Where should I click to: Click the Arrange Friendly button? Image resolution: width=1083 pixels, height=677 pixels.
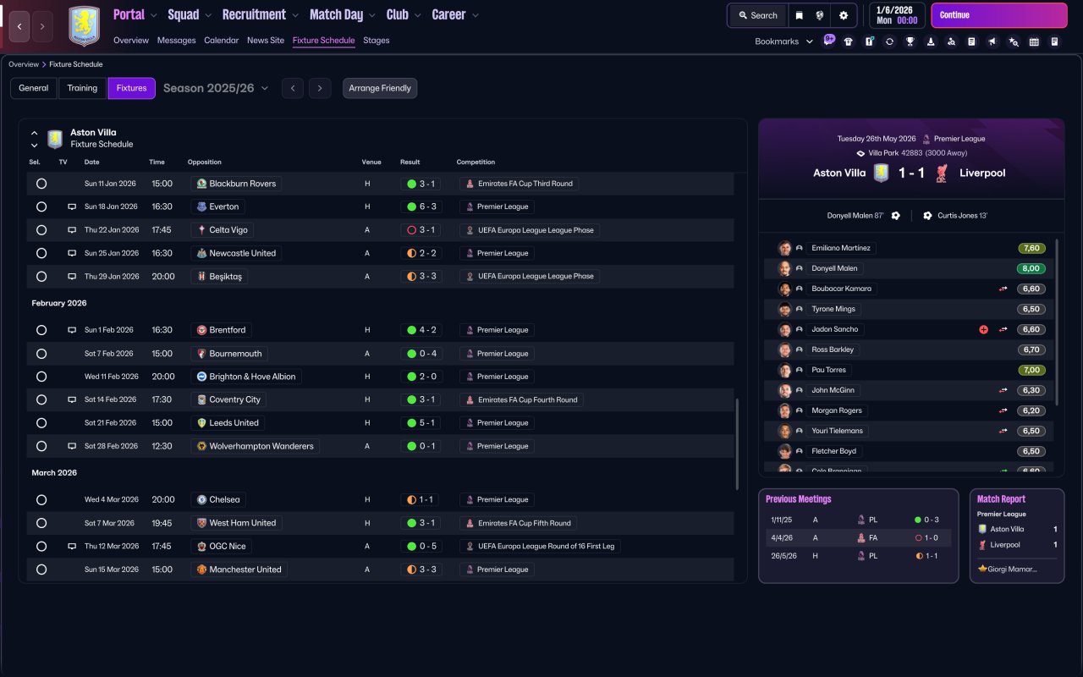click(380, 88)
